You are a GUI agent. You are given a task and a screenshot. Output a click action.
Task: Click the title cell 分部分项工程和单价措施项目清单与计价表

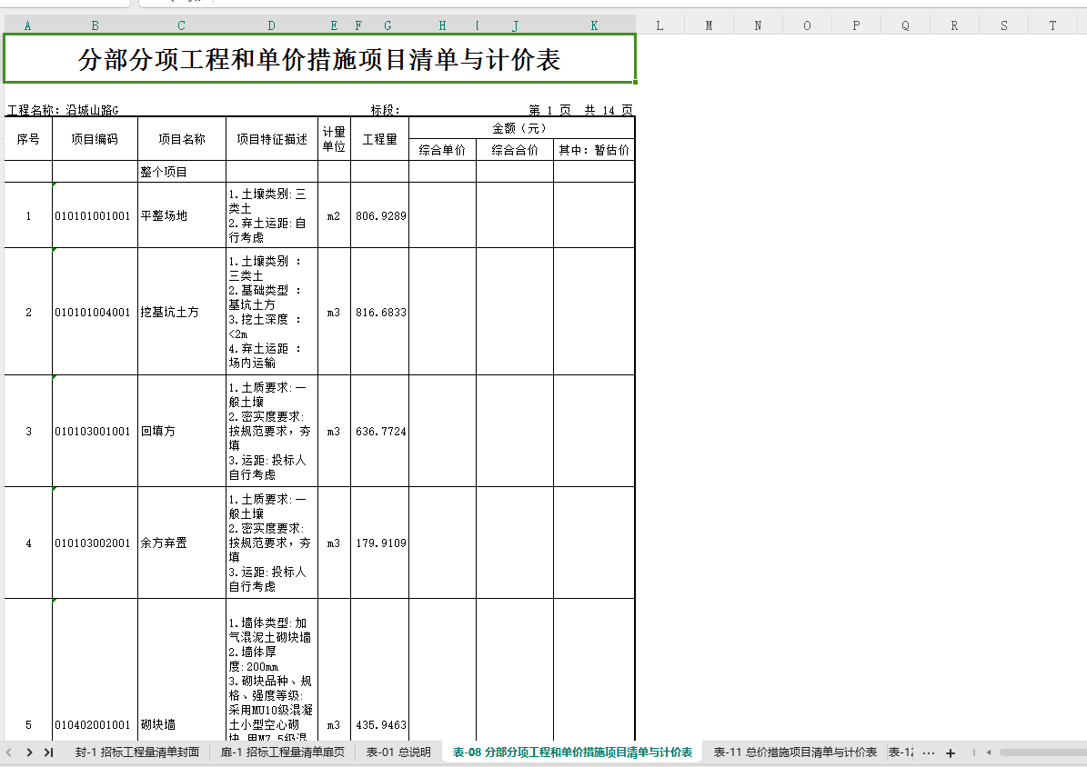point(319,59)
